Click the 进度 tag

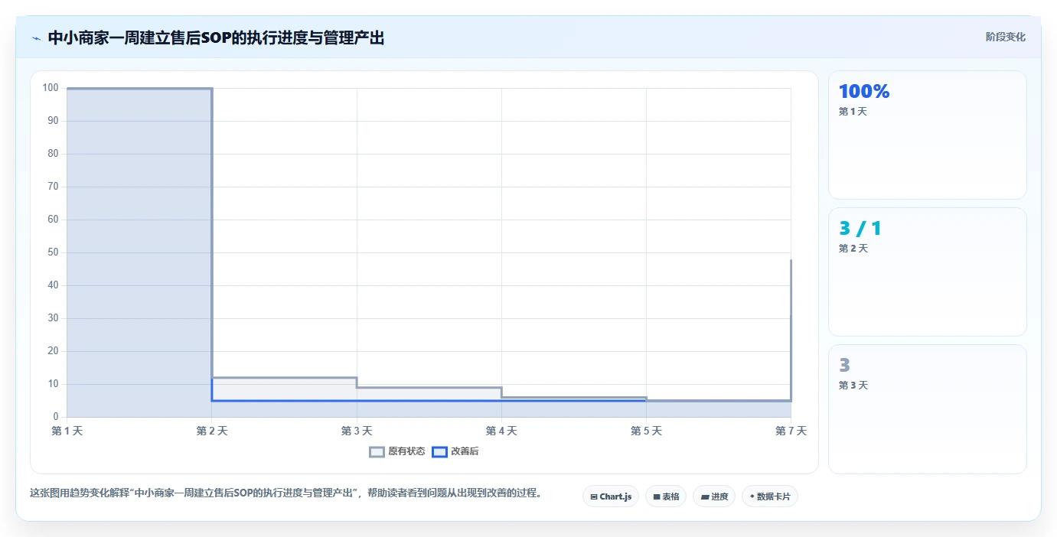pyautogui.click(x=714, y=496)
